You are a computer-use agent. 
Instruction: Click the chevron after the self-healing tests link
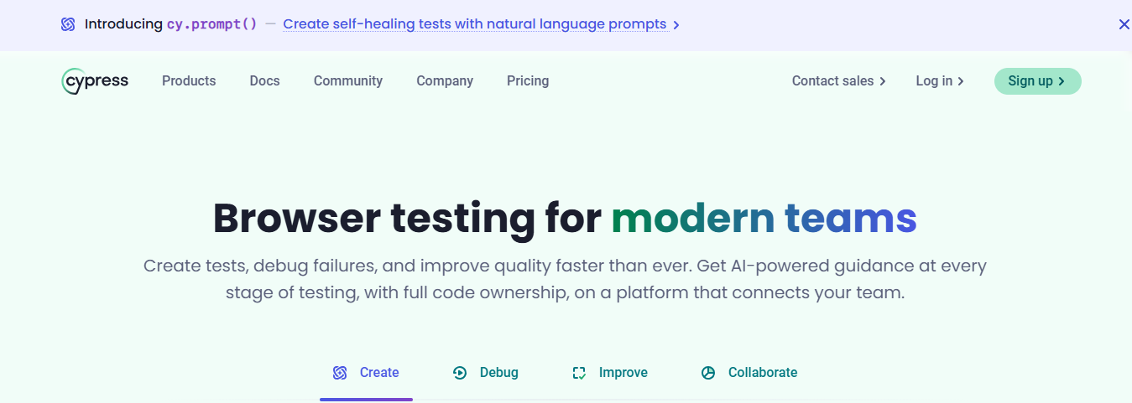pyautogui.click(x=676, y=25)
